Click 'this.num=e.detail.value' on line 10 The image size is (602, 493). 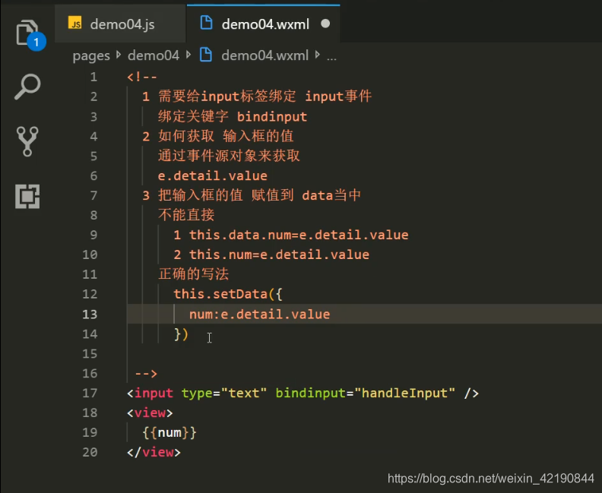(279, 254)
